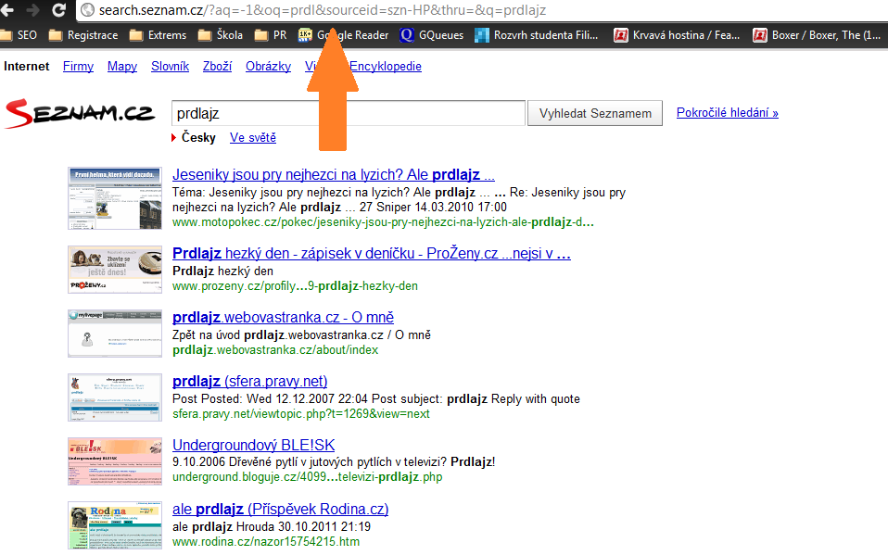This screenshot has height=555, width=888.
Task: Reload the page with the refresh icon
Action: 58,9
